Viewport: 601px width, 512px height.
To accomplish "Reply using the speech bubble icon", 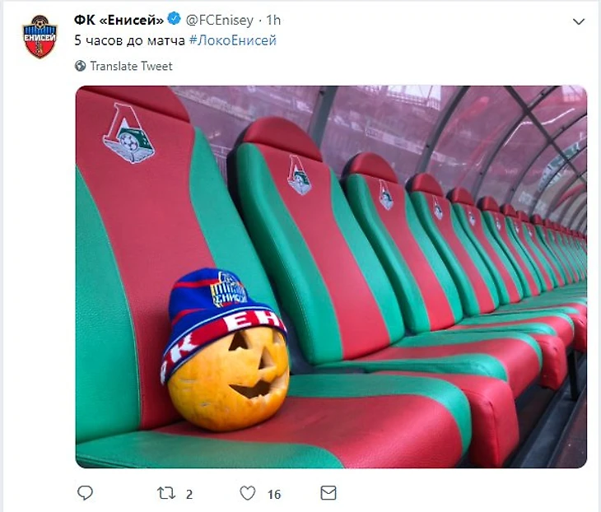I will tap(85, 493).
